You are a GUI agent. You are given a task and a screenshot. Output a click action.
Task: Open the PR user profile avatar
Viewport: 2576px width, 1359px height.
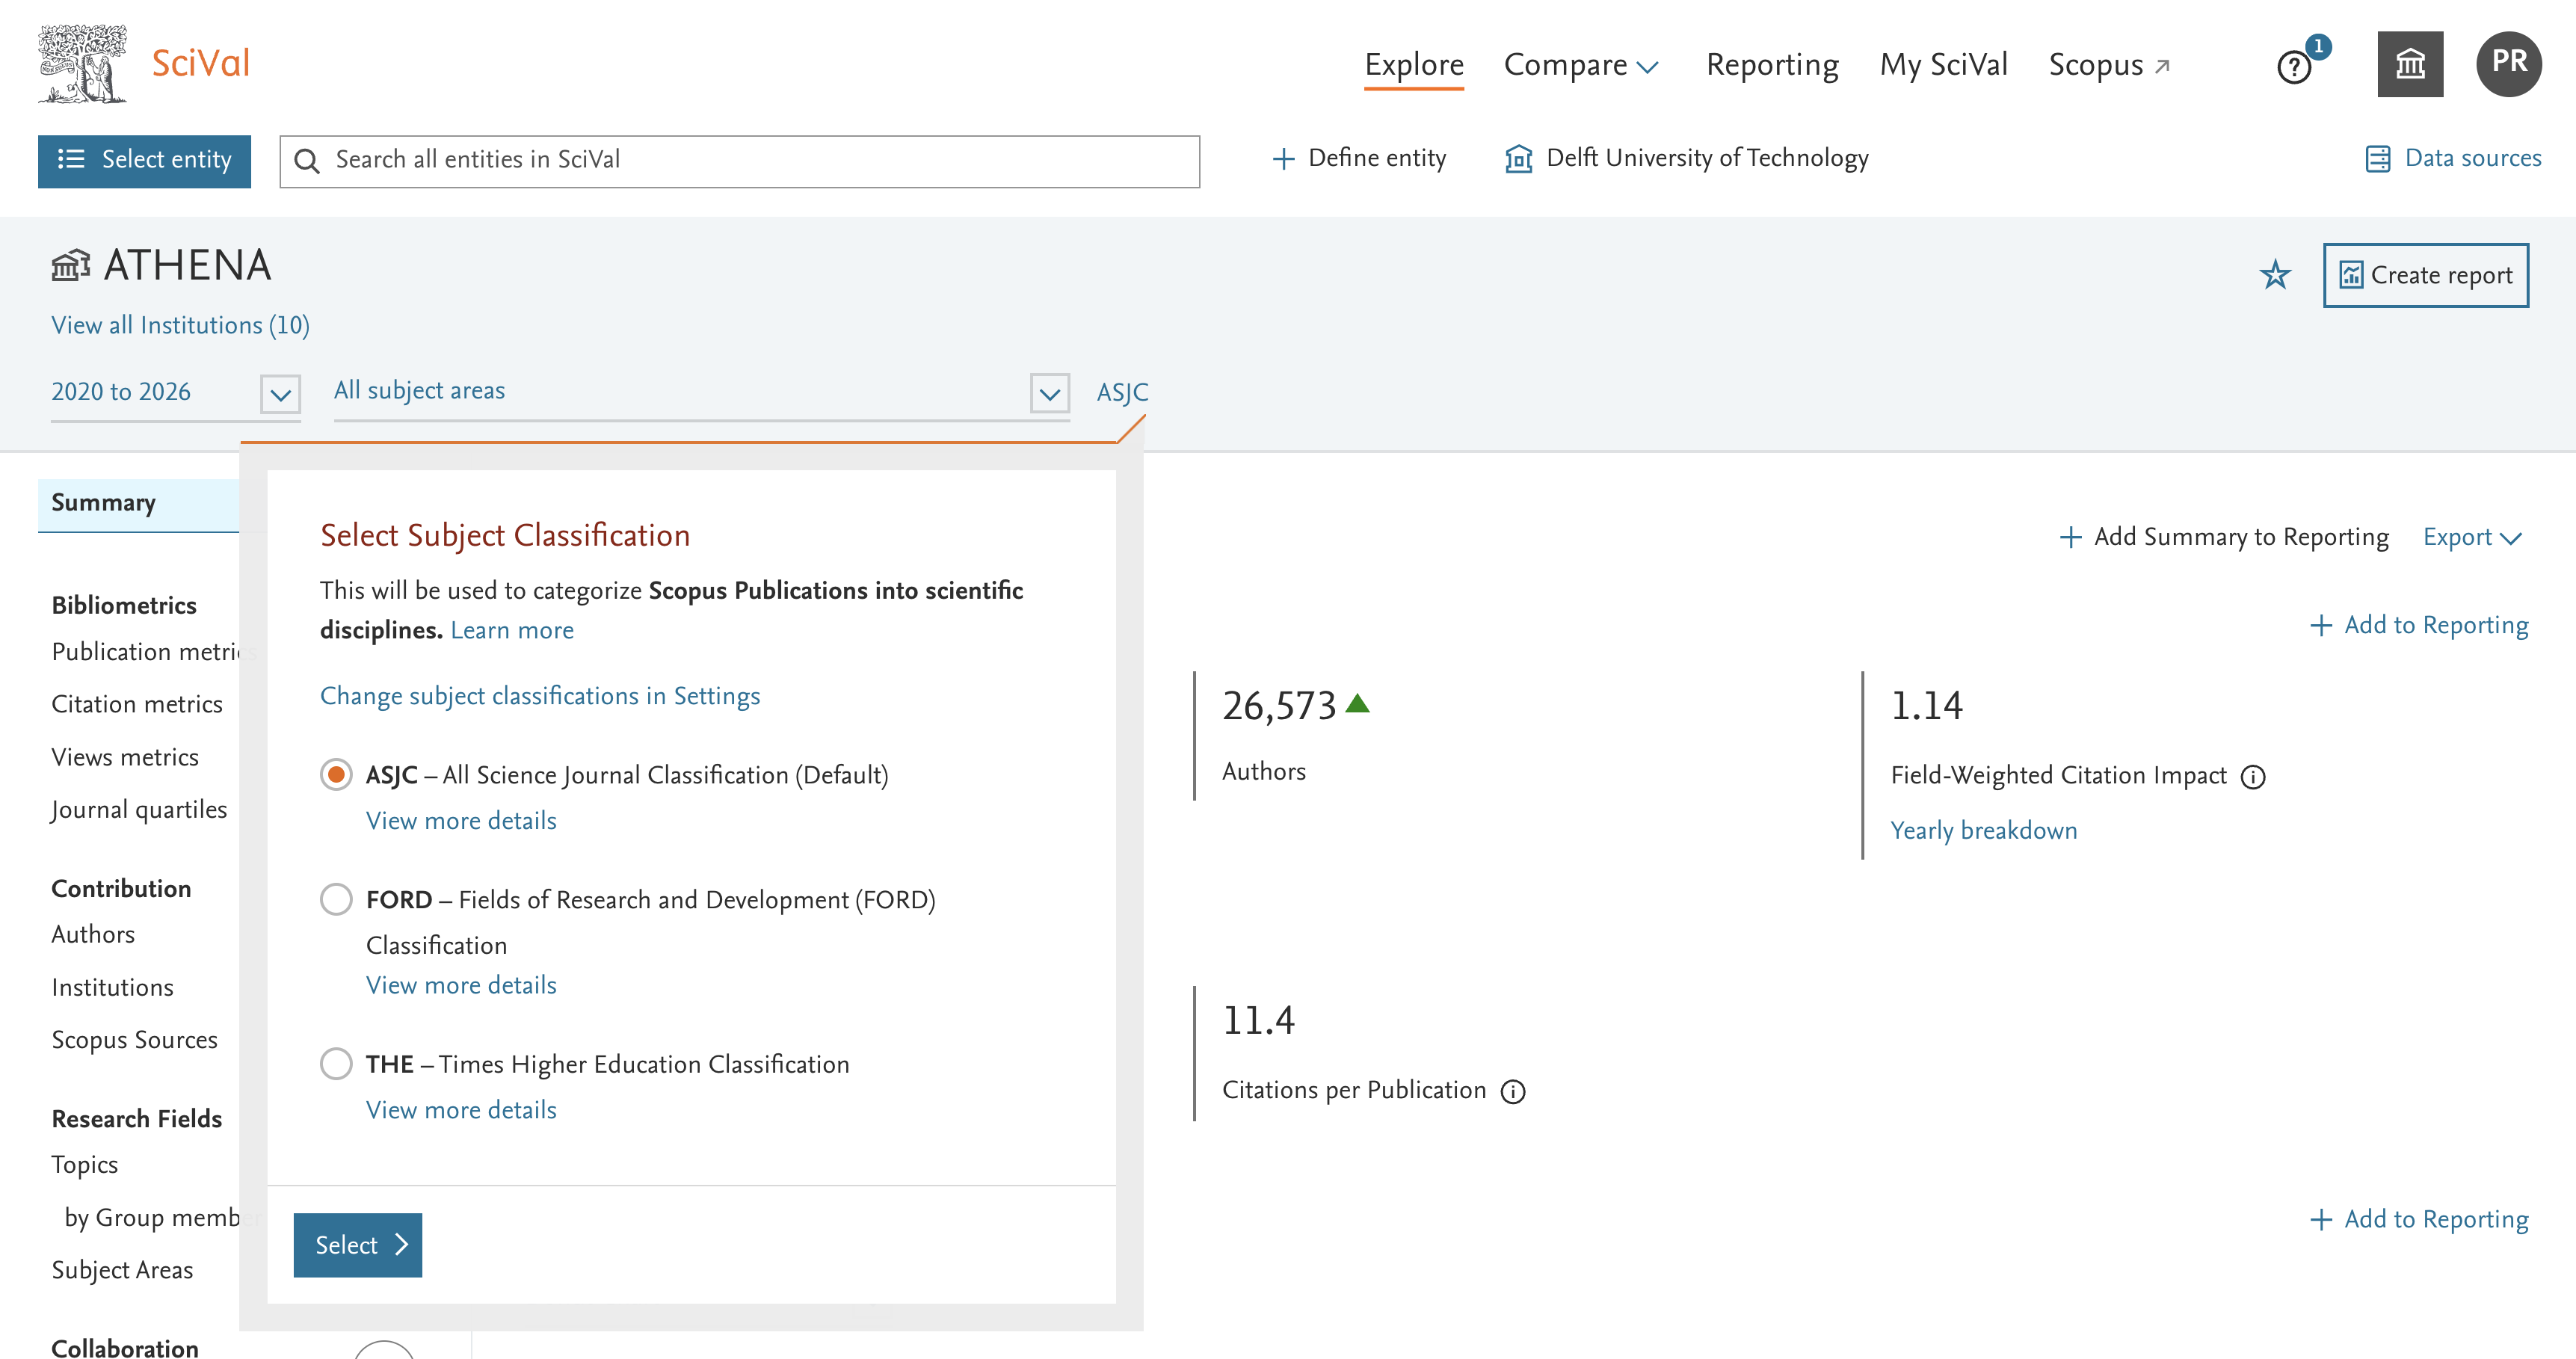coord(2509,64)
